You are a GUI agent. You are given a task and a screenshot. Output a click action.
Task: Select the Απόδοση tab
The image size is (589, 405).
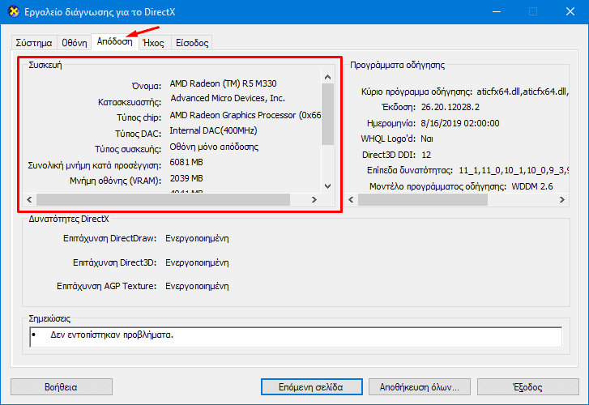click(x=114, y=41)
